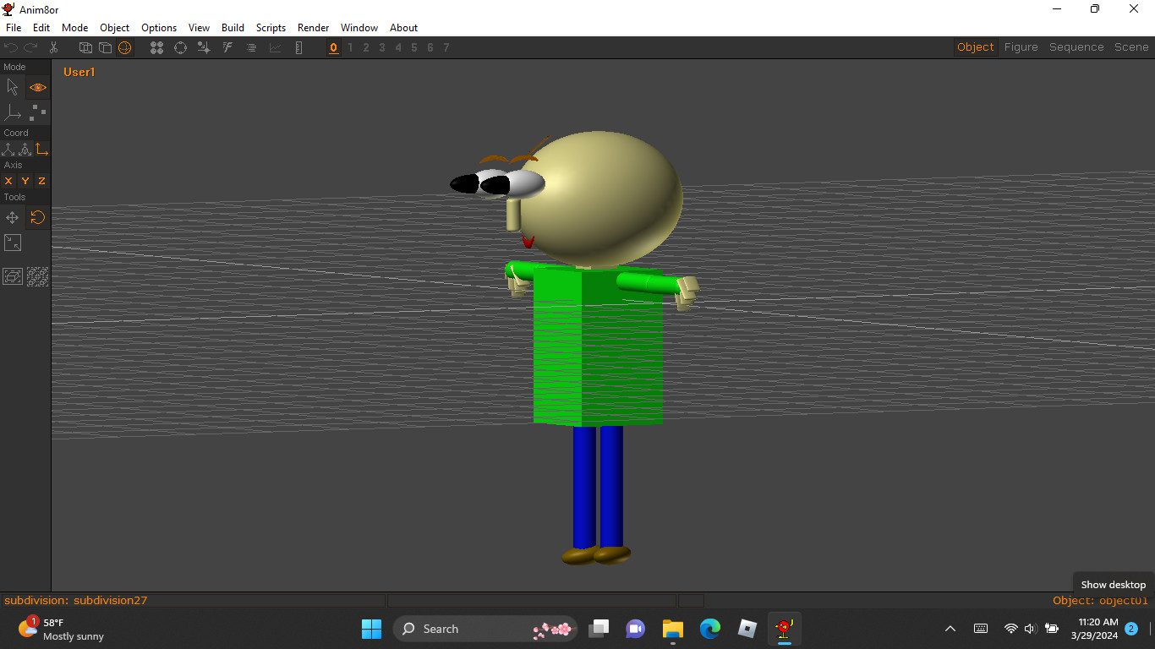The height and width of the screenshot is (649, 1155).
Task: Select the Move tool under Tools
Action: click(12, 217)
